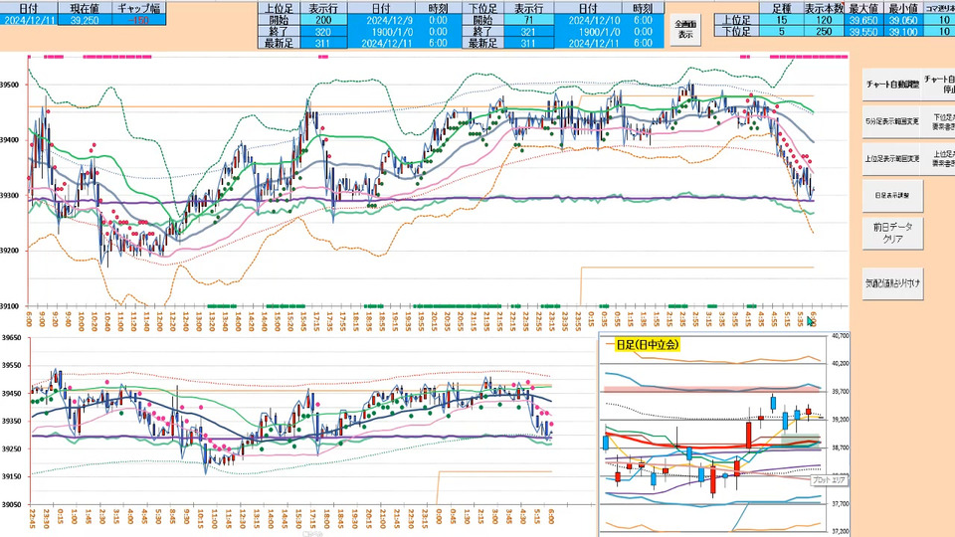The image size is (955, 537).
Task: Select the 上位足 開始 row value 200
Action: [x=323, y=20]
